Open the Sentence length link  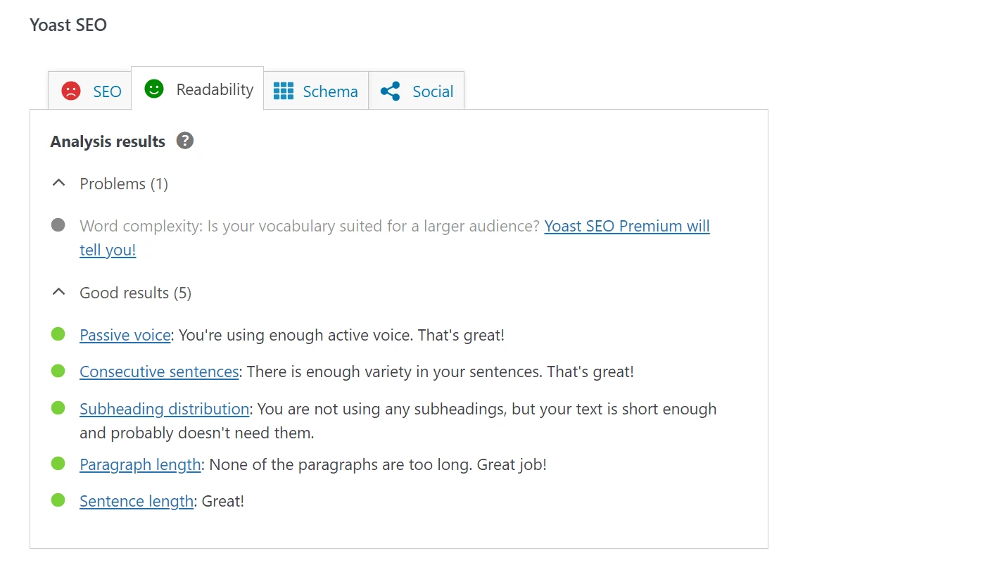(136, 501)
